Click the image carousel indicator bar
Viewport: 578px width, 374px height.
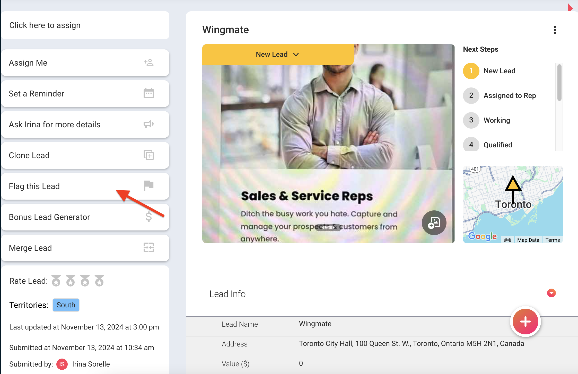tap(328, 227)
